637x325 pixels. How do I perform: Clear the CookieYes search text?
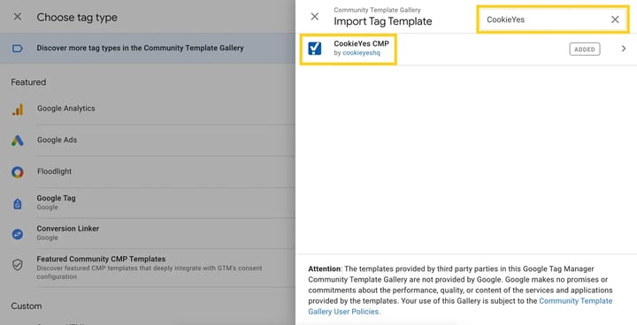[x=615, y=19]
